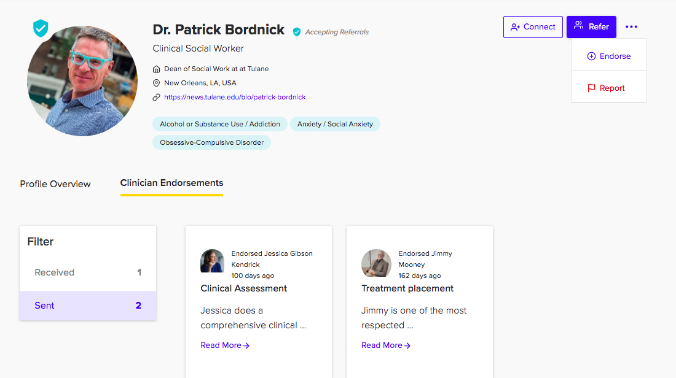Image resolution: width=676 pixels, height=378 pixels.
Task: Click Dr. Patrick Bordnick's profile photo
Action: tap(82, 81)
